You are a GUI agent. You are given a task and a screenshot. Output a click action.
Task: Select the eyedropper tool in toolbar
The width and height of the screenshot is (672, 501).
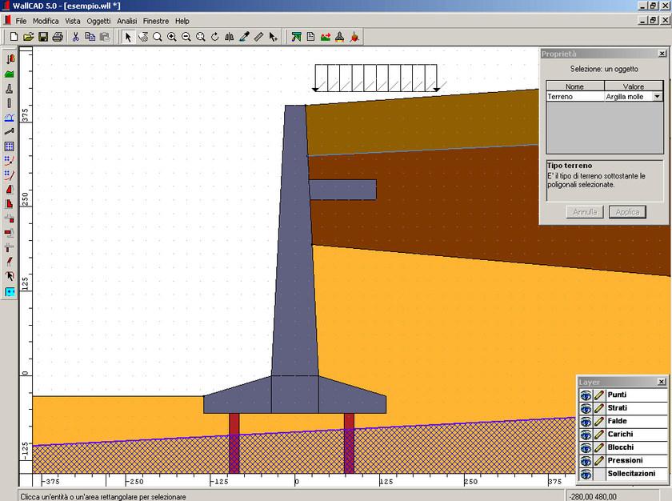click(x=244, y=36)
